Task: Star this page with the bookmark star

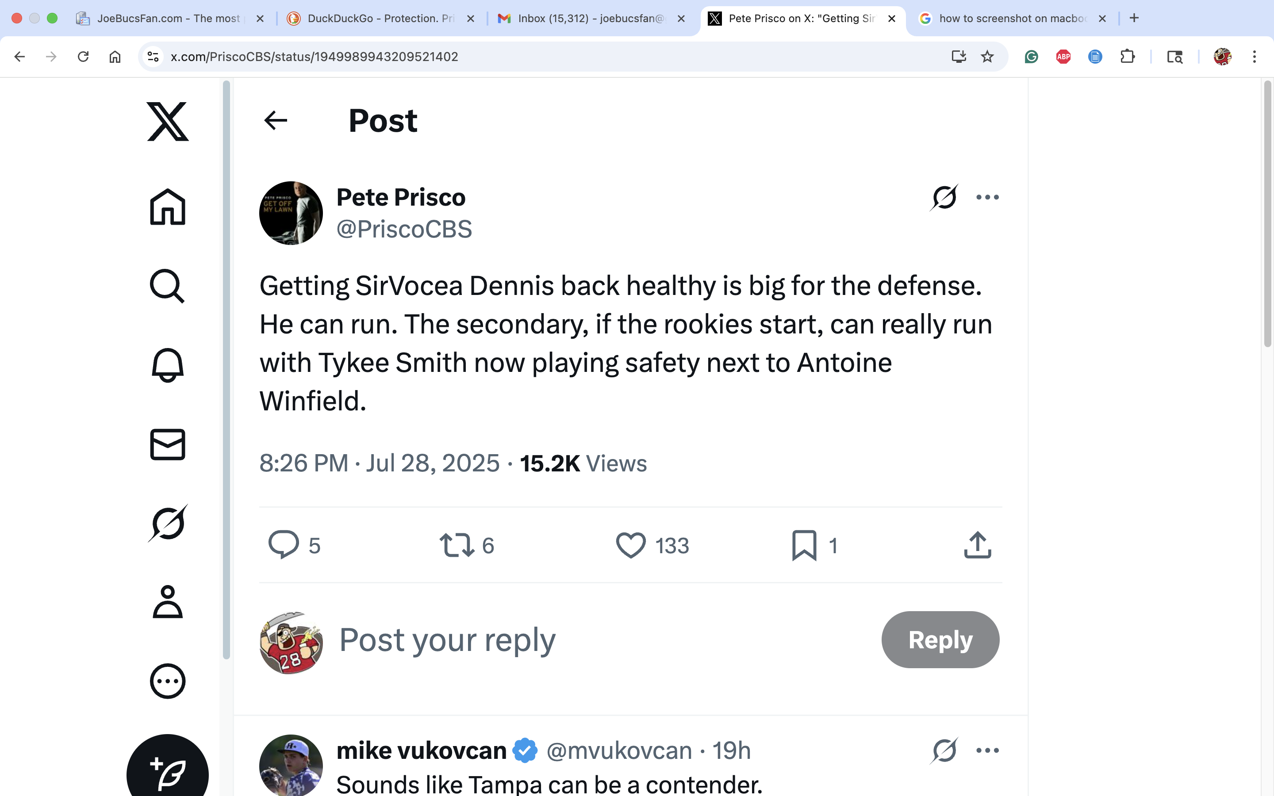Action: [x=987, y=56]
